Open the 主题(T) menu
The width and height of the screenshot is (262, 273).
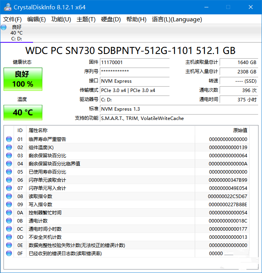(x=86, y=19)
